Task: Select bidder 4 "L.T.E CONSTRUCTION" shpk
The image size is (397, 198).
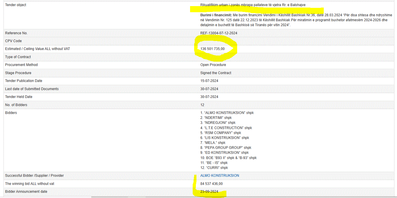Action: click(226, 128)
